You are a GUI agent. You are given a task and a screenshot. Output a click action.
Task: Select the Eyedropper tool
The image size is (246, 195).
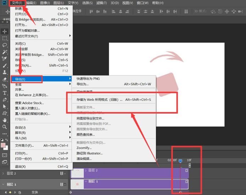[x=5, y=59]
